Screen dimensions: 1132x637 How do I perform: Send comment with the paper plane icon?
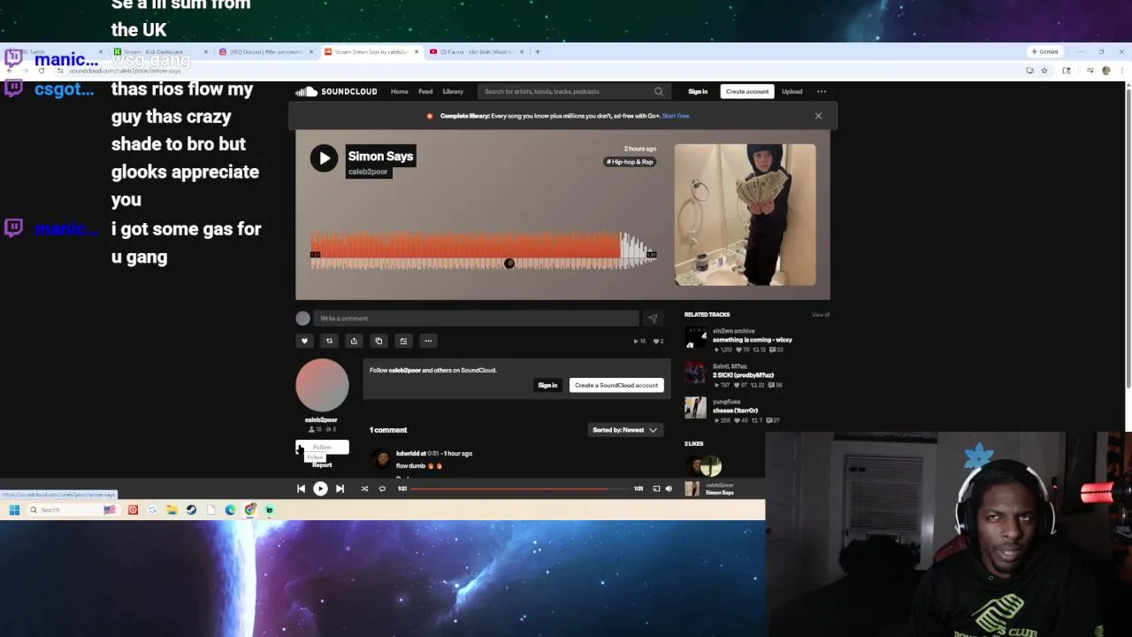point(653,318)
